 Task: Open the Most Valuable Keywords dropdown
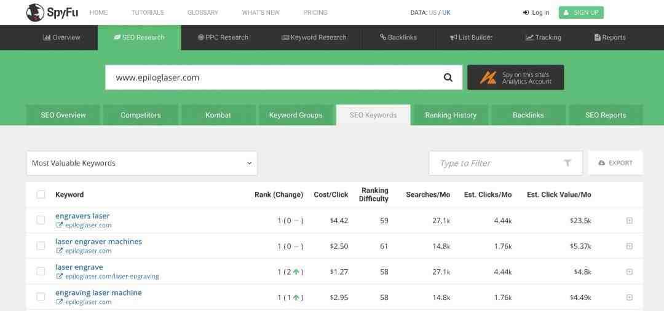click(142, 163)
